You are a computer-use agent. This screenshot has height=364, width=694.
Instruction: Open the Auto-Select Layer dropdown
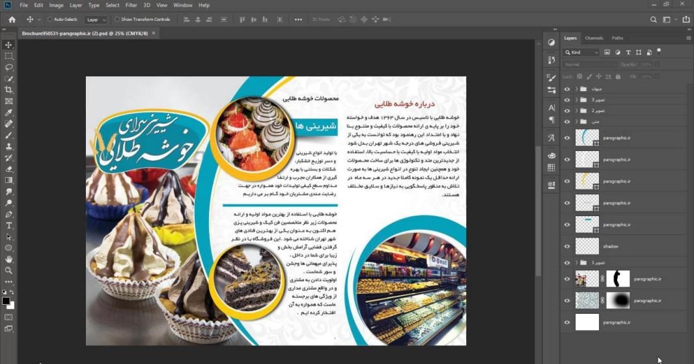[x=96, y=20]
